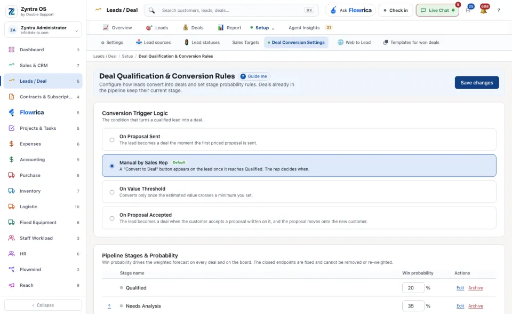Open notifications bell icon
Screen dimensions: 512x314
[484, 11]
